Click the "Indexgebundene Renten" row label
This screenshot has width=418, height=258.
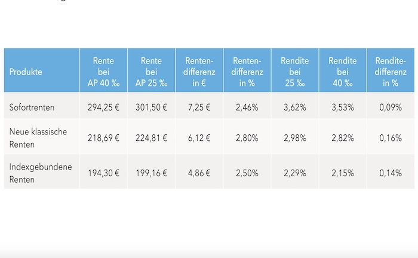tap(41, 173)
